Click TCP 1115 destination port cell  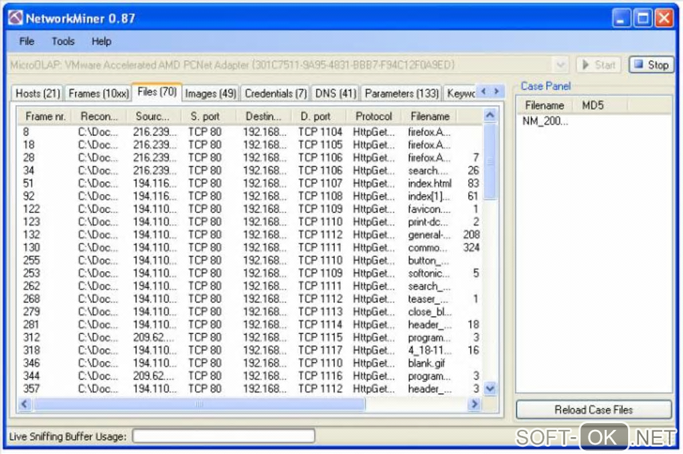[320, 337]
